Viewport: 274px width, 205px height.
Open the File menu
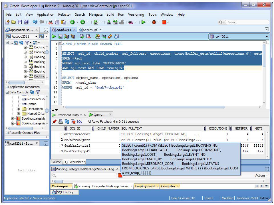pyautogui.click(x=9, y=15)
